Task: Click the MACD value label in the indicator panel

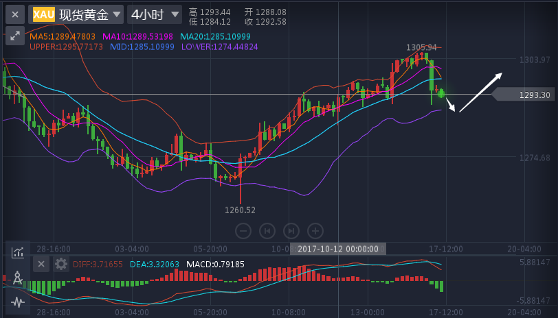Action: point(215,264)
